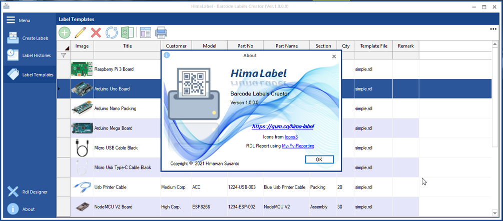
Task: Select Usb Printer Cable title cell
Action: [127, 187]
